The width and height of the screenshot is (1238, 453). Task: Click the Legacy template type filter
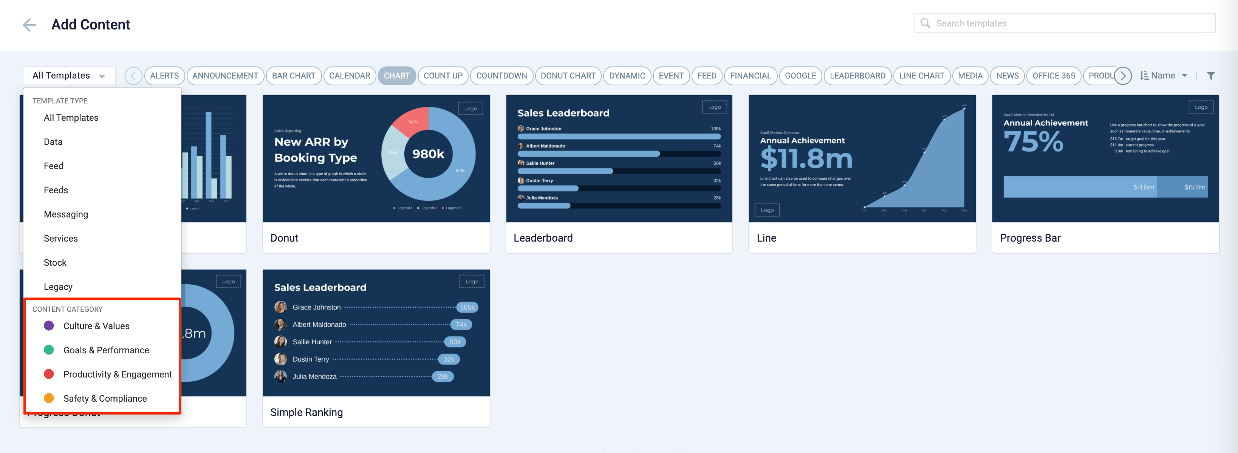click(58, 286)
